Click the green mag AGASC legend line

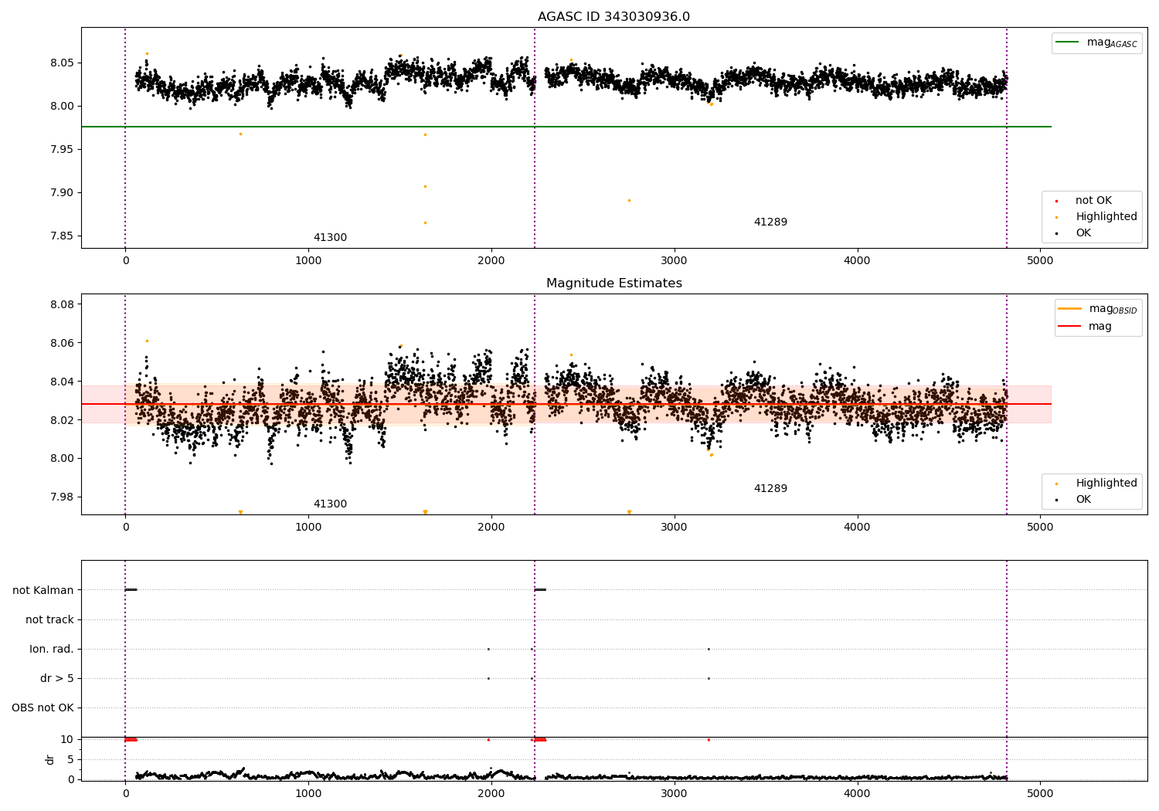pyautogui.click(x=1068, y=42)
